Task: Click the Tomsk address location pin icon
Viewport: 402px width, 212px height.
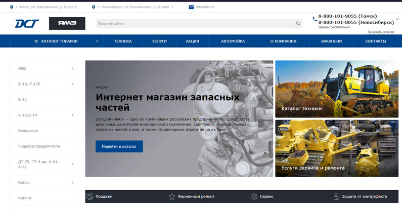Action: (x=12, y=7)
